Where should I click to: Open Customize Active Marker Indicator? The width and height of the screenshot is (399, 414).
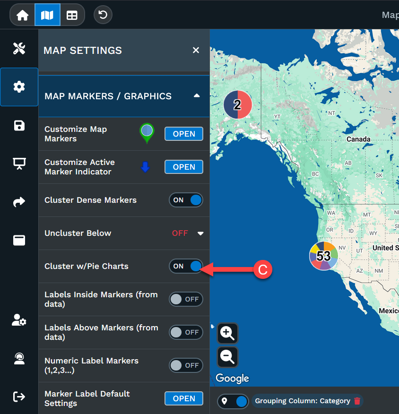click(184, 167)
